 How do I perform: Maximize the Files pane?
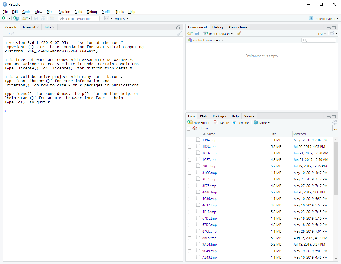tap(334, 116)
